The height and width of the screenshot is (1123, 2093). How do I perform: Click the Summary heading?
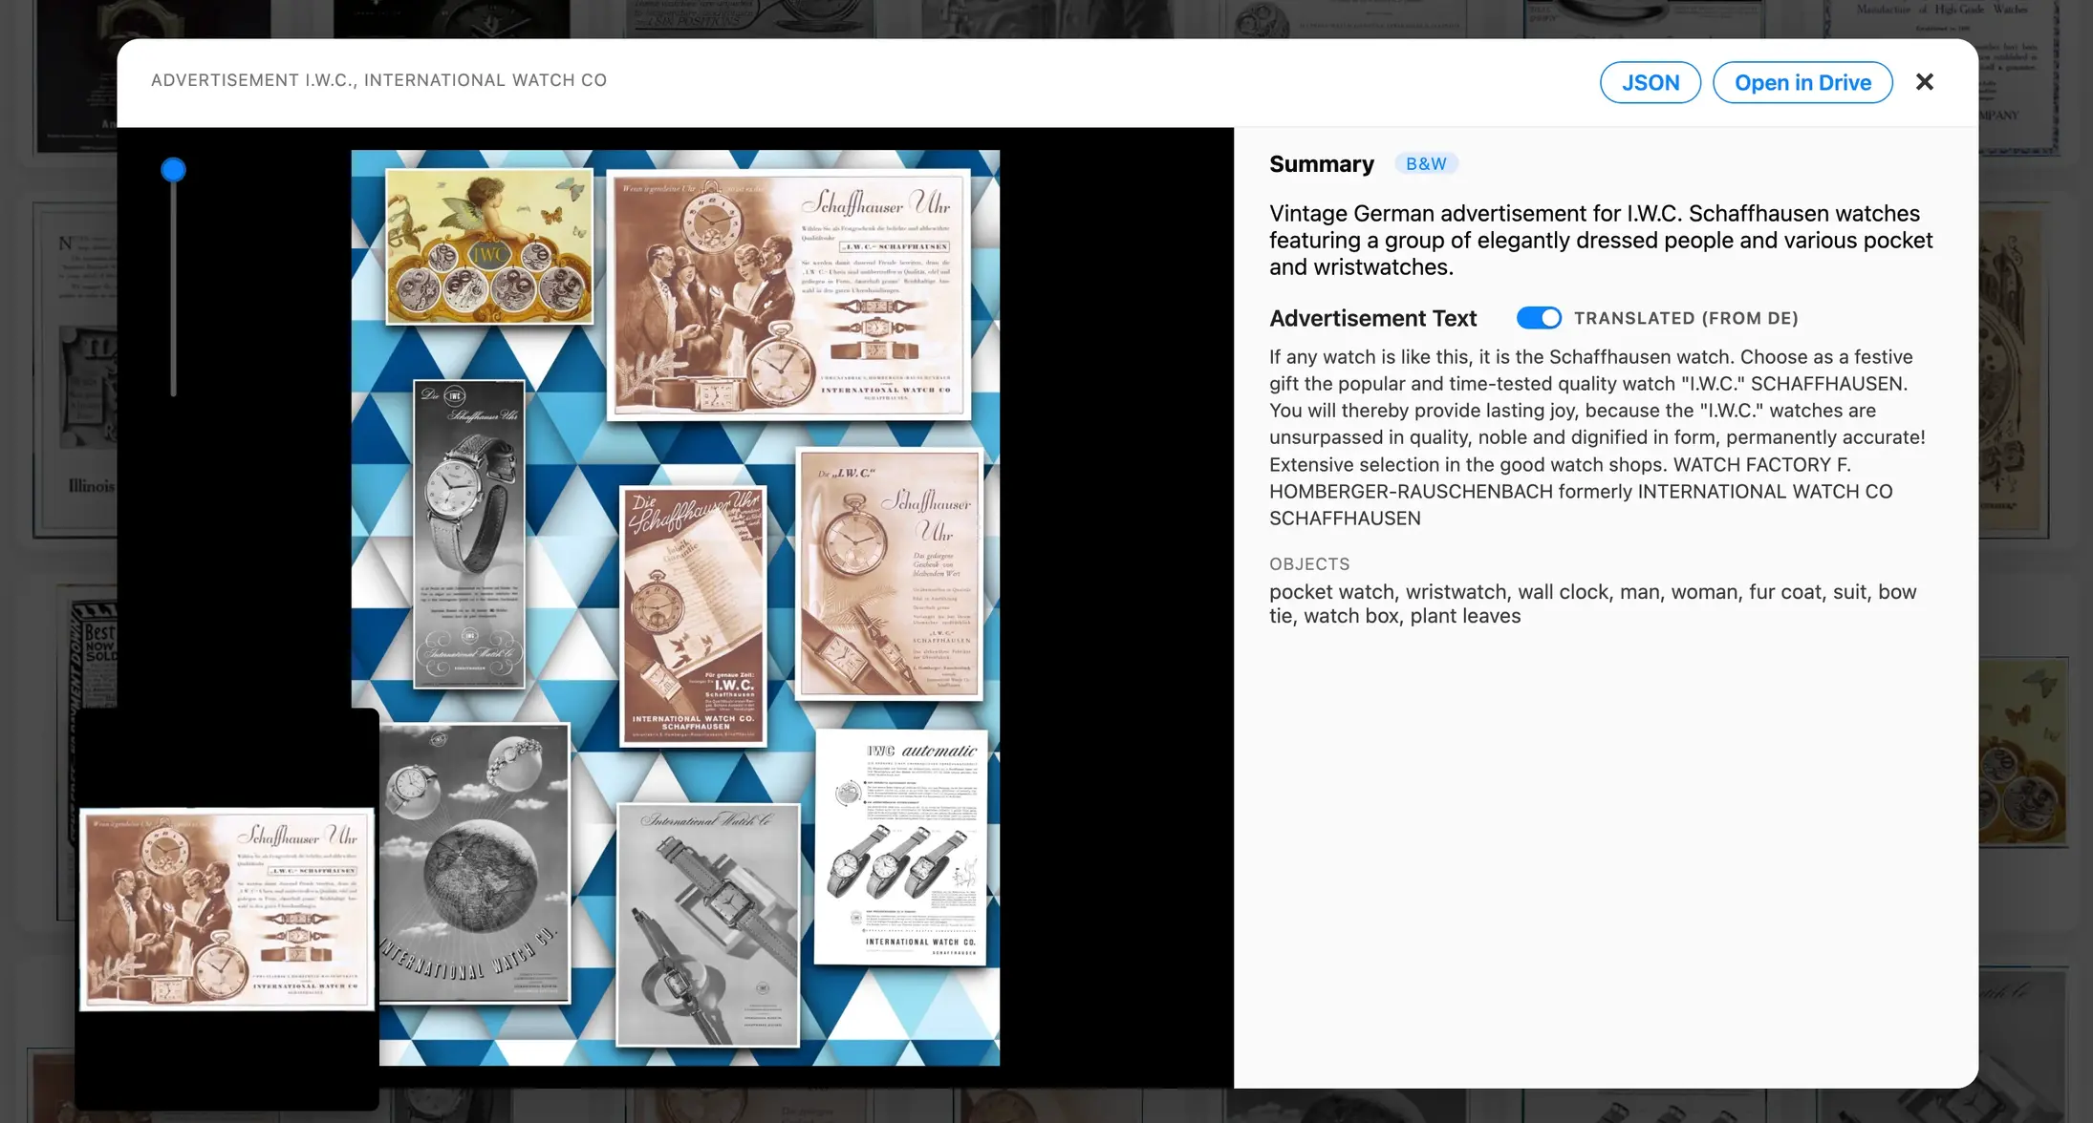[1321, 164]
